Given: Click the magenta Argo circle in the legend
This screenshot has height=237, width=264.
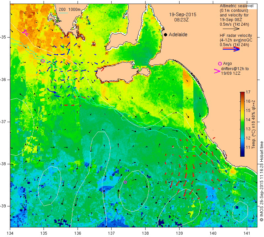Looking at the screenshot, I should coord(220,64).
